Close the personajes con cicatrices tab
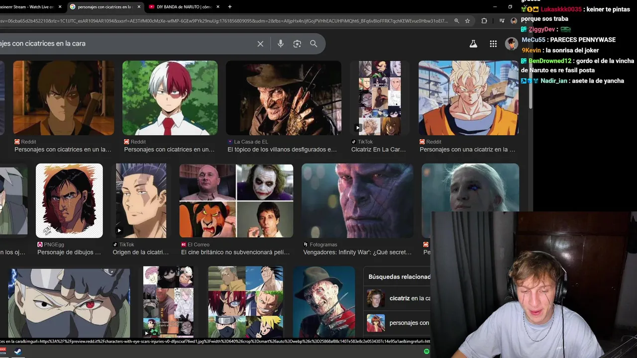Screen dimensions: 637x358 (x=139, y=7)
